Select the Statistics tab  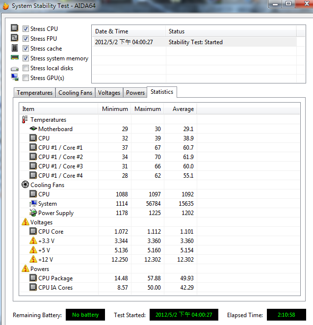point(162,92)
